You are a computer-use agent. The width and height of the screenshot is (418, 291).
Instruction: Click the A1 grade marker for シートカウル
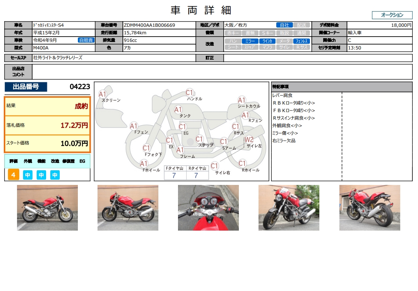click(242, 100)
